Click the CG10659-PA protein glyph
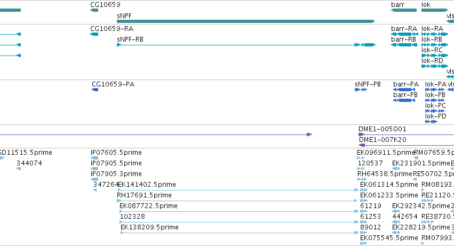 point(95,90)
